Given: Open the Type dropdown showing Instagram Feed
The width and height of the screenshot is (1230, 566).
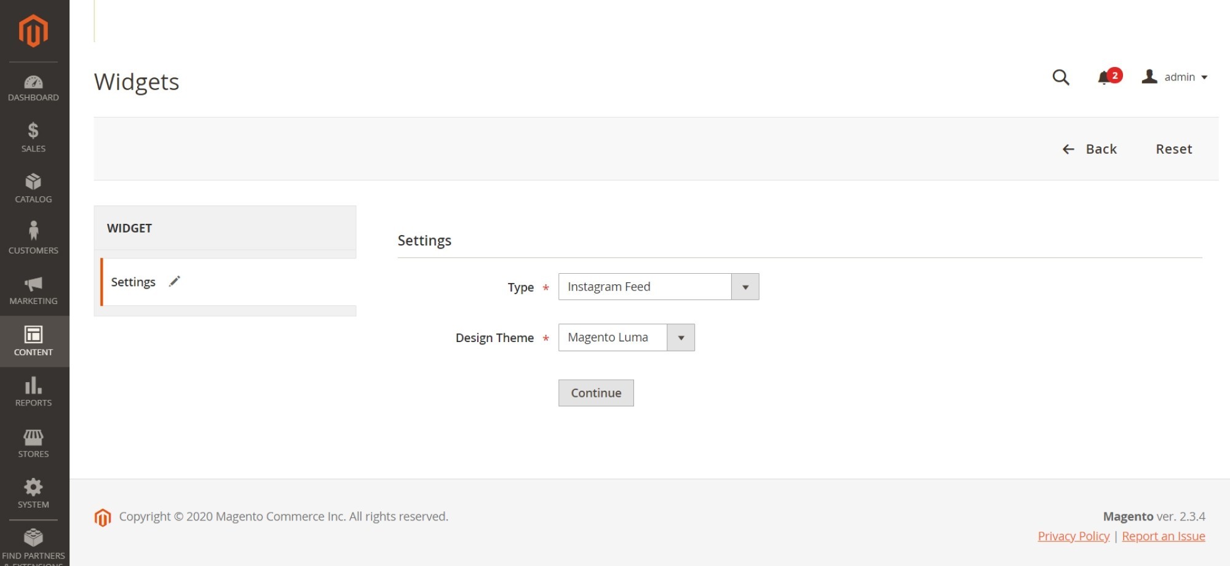Looking at the screenshot, I should pyautogui.click(x=658, y=287).
